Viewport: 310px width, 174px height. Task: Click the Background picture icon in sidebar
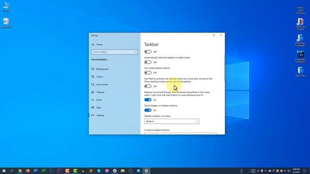click(93, 69)
